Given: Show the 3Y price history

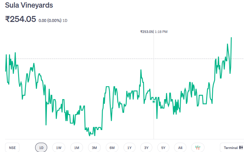Looking at the screenshot, I should [x=146, y=148].
